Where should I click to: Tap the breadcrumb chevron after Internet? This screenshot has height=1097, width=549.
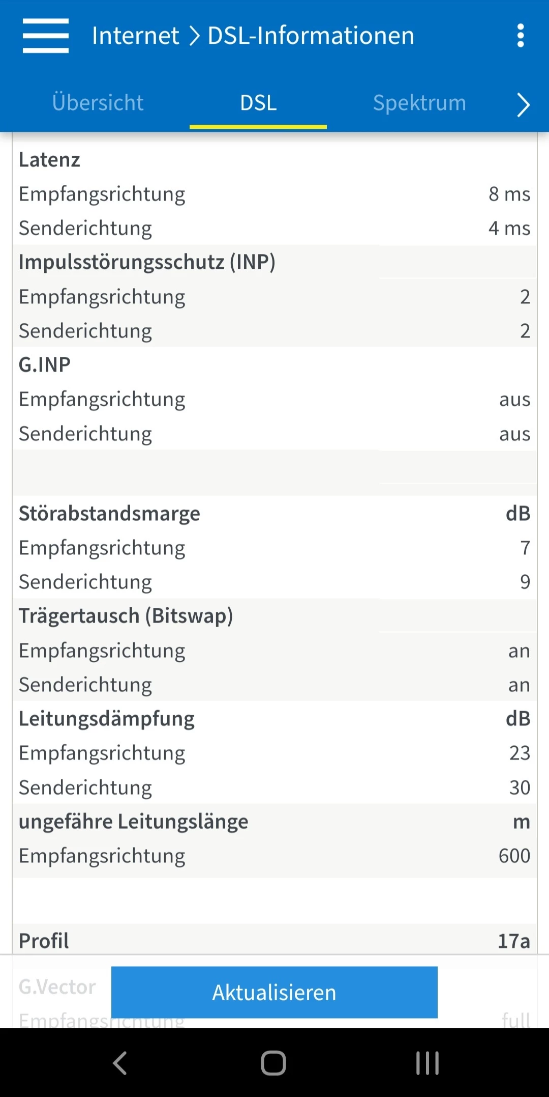point(194,36)
